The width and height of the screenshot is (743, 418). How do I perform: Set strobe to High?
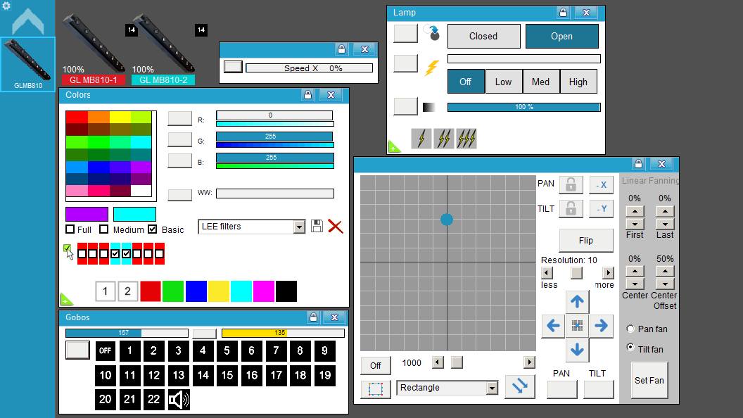click(578, 82)
